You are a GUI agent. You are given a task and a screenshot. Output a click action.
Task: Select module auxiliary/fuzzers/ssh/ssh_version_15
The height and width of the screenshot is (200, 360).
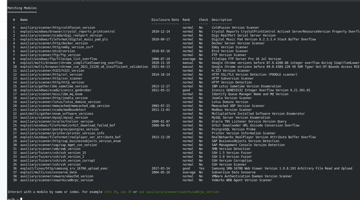pyautogui.click(x=53, y=153)
